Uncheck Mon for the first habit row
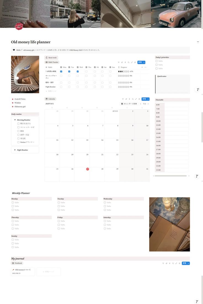Image resolution: width=203 pixels, height=304 pixels. (61, 71)
